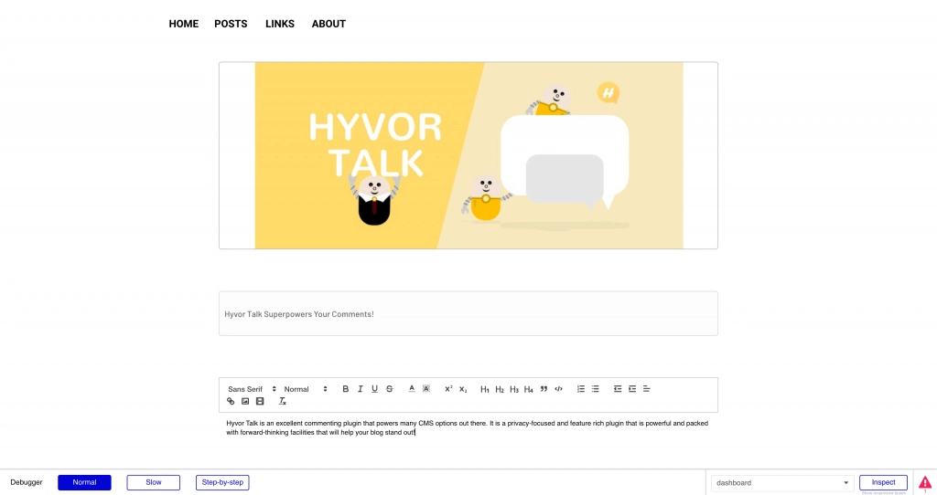The width and height of the screenshot is (937, 495).
Task: Apply Heading 4 style
Action: [528, 389]
